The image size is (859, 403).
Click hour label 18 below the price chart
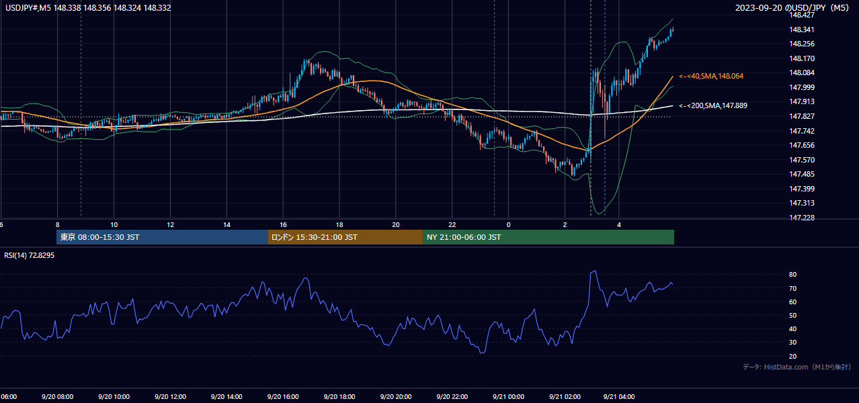coord(339,224)
